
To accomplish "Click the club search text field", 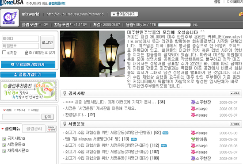I will (21, 117).
